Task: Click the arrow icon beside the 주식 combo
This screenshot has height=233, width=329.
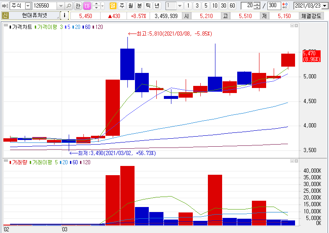Action: click(x=5, y=6)
